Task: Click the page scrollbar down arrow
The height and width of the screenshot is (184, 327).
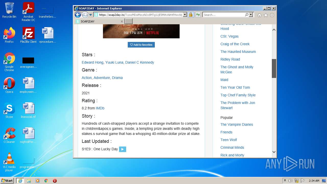Action: (274, 152)
